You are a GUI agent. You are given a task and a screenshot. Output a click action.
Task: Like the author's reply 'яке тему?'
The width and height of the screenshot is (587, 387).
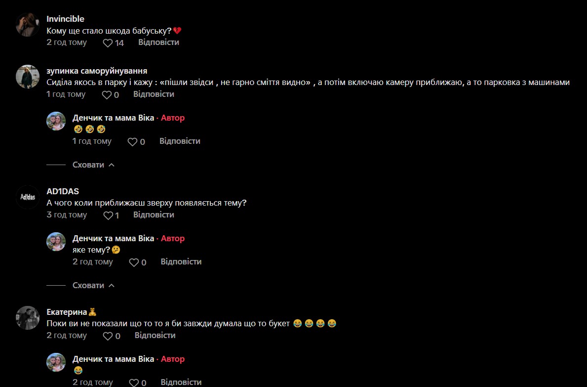(x=134, y=262)
